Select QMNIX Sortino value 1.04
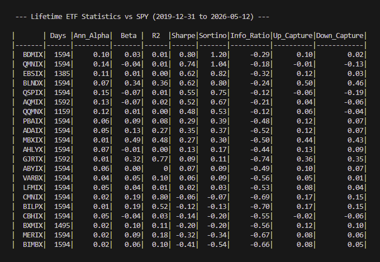The image size is (380, 262). [218, 64]
